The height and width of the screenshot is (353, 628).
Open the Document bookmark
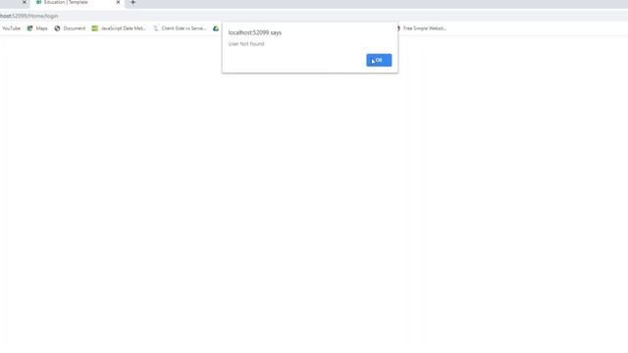click(x=70, y=28)
